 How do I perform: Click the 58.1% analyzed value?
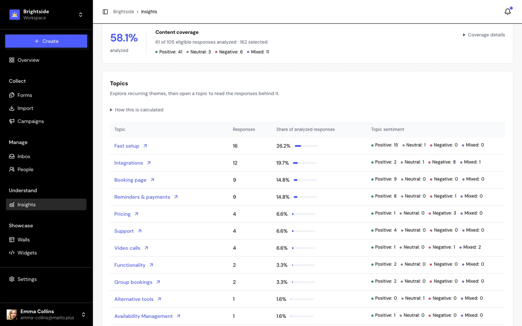pos(124,38)
